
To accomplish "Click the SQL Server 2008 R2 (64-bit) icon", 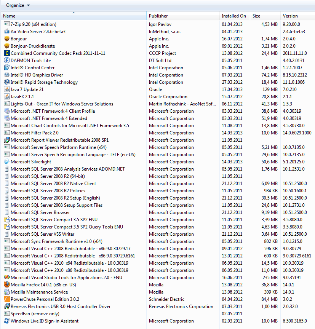I will coord(7,176).
